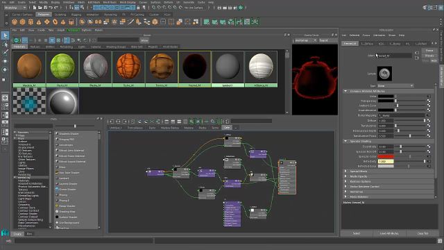Open the Polygons shelf tab

pyautogui.click(x=43, y=14)
